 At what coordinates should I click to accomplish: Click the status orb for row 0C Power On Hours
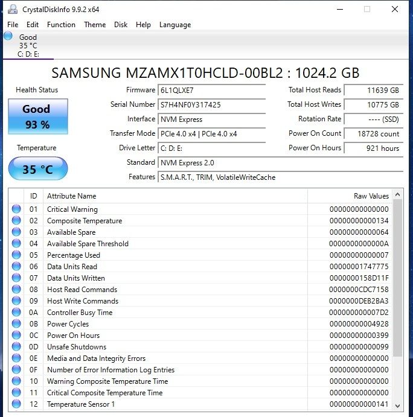tap(16, 335)
